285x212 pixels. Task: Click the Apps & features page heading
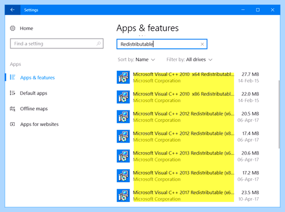pyautogui.click(x=148, y=28)
